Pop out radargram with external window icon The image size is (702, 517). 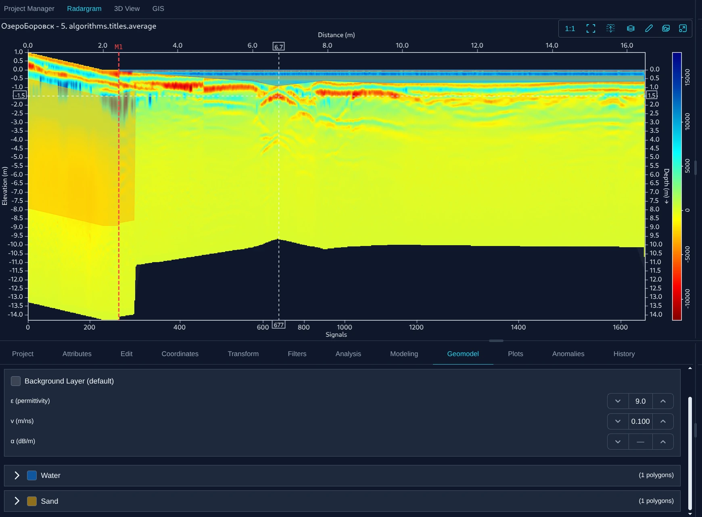point(683,29)
